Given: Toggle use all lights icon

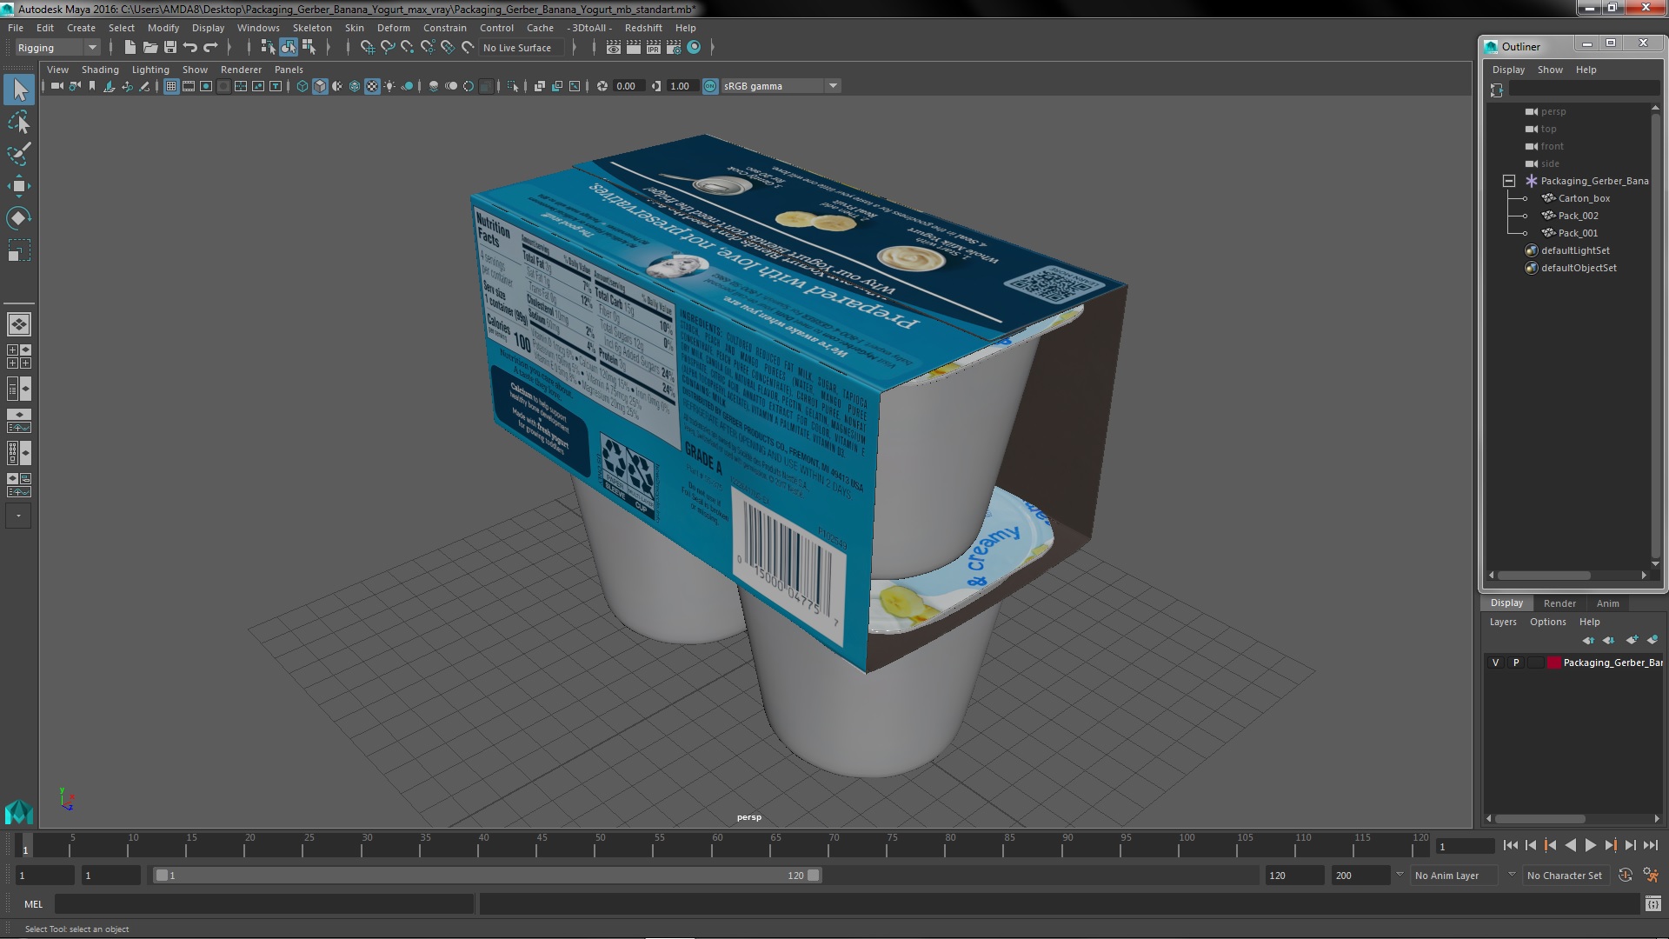Looking at the screenshot, I should 389,86.
